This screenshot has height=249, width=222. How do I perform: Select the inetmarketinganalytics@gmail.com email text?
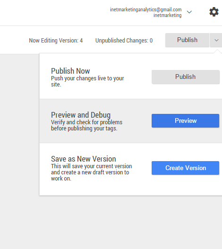pos(146,9)
